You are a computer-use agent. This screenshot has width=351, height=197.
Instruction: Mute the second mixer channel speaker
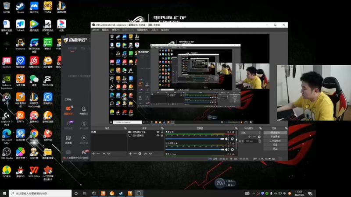pyautogui.click(x=227, y=149)
